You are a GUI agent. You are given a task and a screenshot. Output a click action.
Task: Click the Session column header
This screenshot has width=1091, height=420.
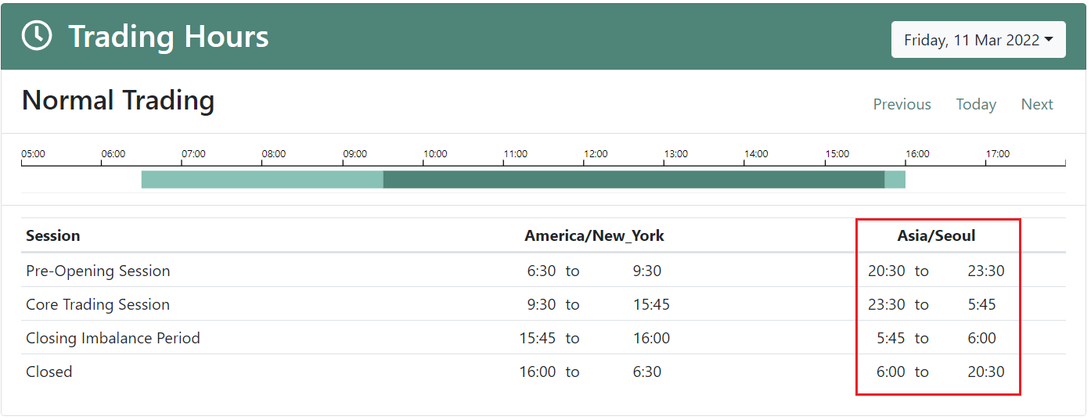tap(53, 235)
